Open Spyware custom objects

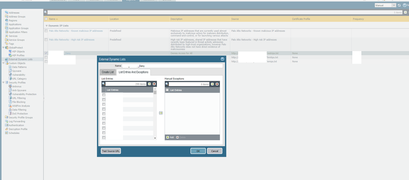click(17, 71)
